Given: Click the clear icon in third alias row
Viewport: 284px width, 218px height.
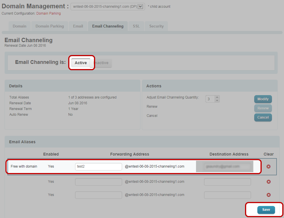Looking at the screenshot, I should (x=269, y=195).
